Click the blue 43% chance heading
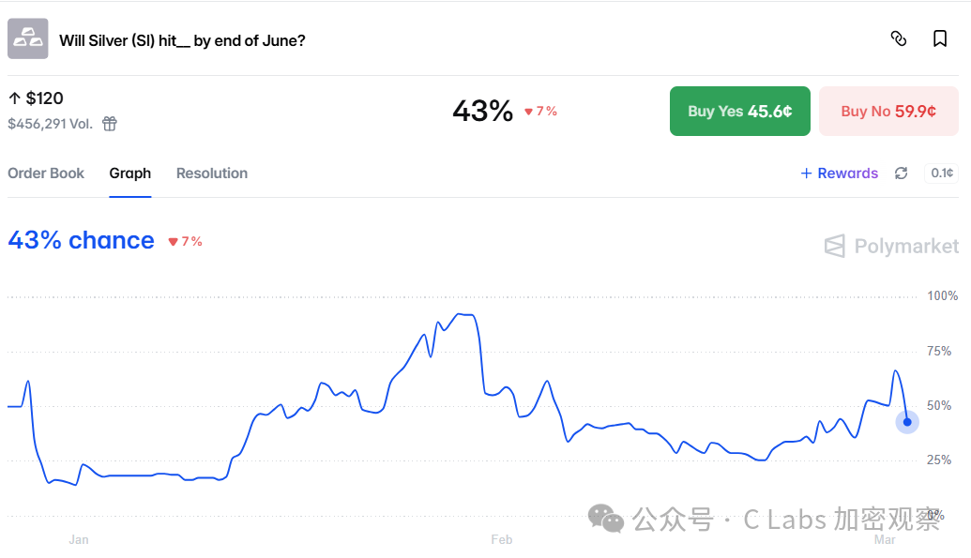 [81, 241]
